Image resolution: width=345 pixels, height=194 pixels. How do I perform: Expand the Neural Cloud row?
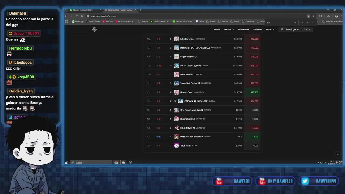170,92
